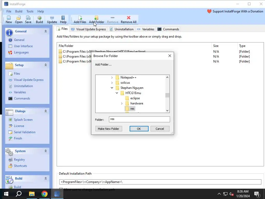Image resolution: width=265 pixels, height=199 pixels.
Task: Collapse the Stephan Nguyen folder node
Action: pyautogui.click(x=112, y=88)
